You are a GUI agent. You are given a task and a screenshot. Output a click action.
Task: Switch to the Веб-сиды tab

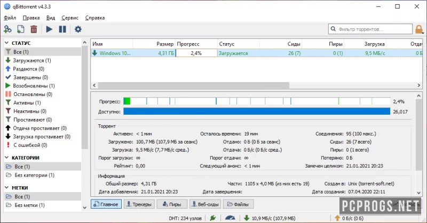pyautogui.click(x=205, y=204)
